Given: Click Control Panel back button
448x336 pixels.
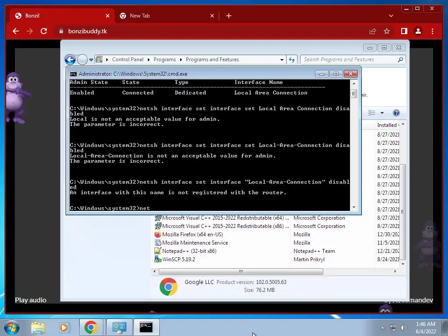Looking at the screenshot, I should point(70,59).
